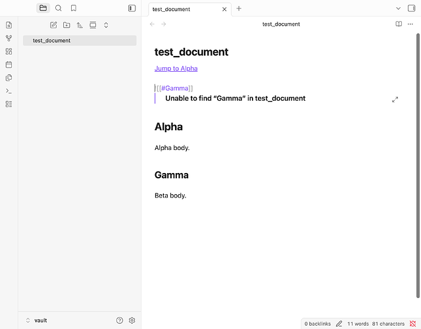Click the #Gamma embed link text
Image resolution: width=421 pixels, height=329 pixels.
[x=174, y=88]
